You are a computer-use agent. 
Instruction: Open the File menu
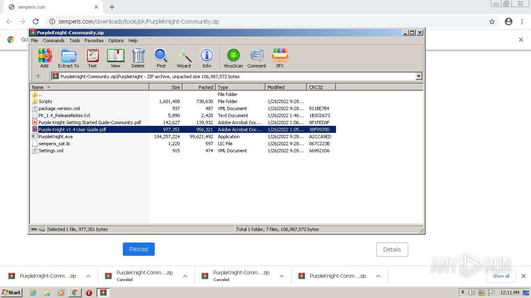pos(34,41)
